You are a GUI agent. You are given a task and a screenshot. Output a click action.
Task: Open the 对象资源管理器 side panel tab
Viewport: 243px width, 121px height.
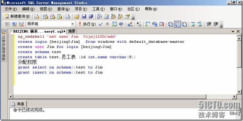(x=4, y=45)
